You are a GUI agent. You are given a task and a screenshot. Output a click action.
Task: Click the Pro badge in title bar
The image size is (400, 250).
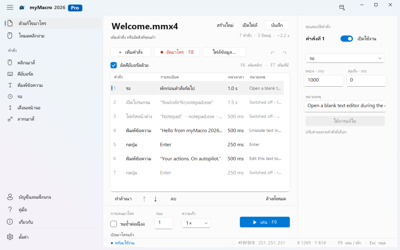75,8
